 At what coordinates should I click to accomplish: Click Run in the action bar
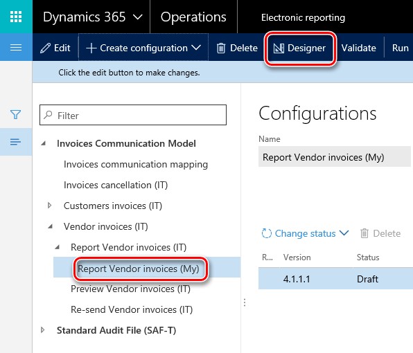(400, 48)
